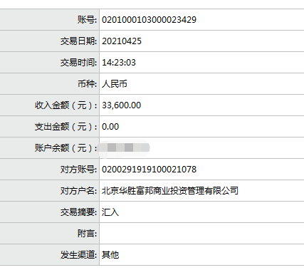Select counterparty account 0200291919100021078
The width and height of the screenshot is (304, 275).
pyautogui.click(x=149, y=170)
